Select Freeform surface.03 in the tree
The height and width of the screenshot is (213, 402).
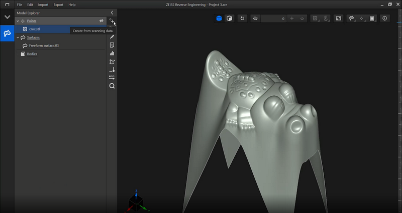click(x=44, y=46)
